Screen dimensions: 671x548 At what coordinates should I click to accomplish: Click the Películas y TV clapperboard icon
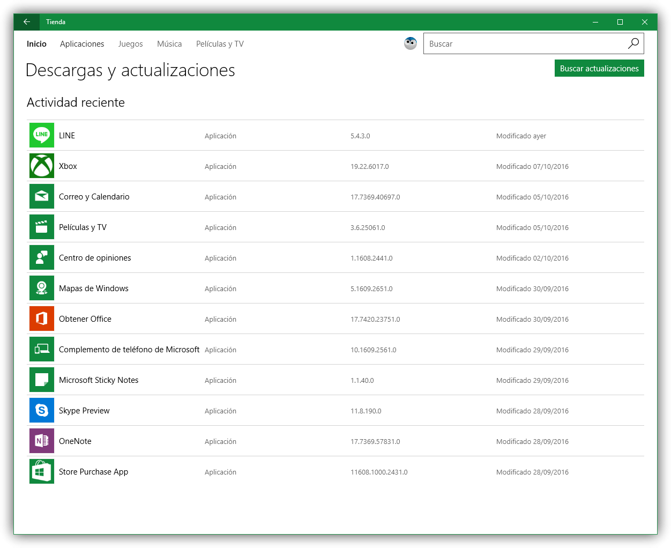coord(42,227)
